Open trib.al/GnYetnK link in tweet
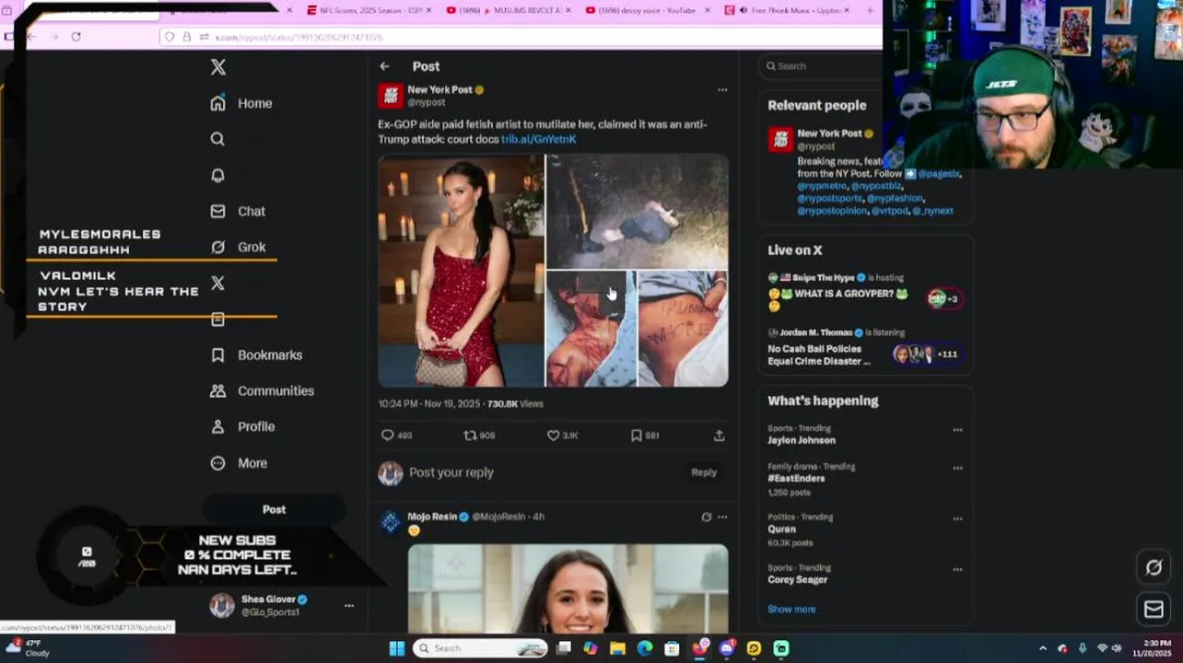This screenshot has height=663, width=1183. 538,139
